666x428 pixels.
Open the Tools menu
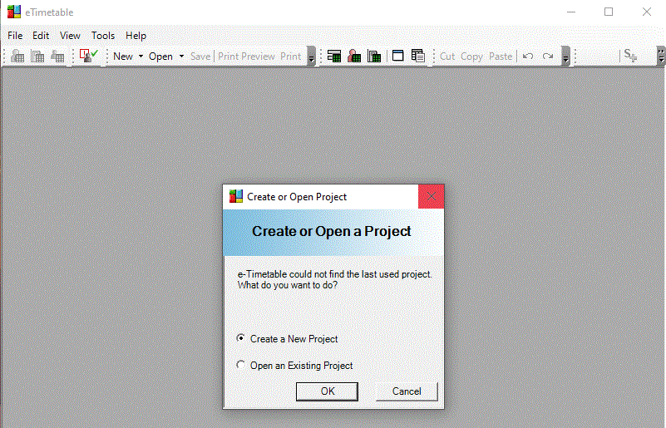pyautogui.click(x=103, y=36)
